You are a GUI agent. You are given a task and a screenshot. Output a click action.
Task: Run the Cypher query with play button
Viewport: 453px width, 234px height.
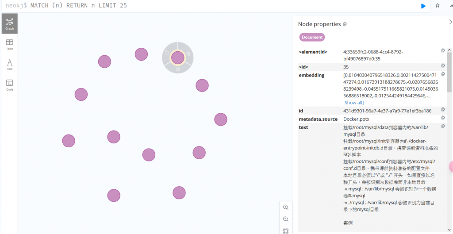point(423,6)
